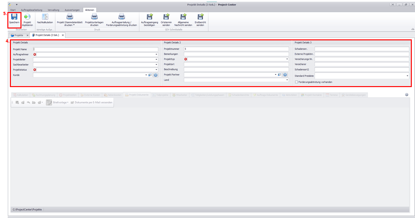Click Auftragserteilung / Forderungsabtretung drucken icon

(121, 17)
